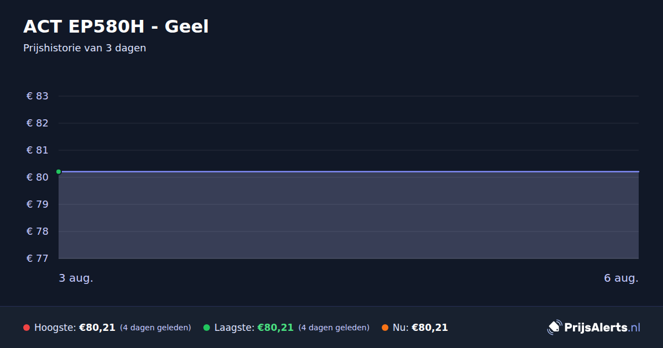
Task: Click the green data point on chart line
Action: click(59, 172)
